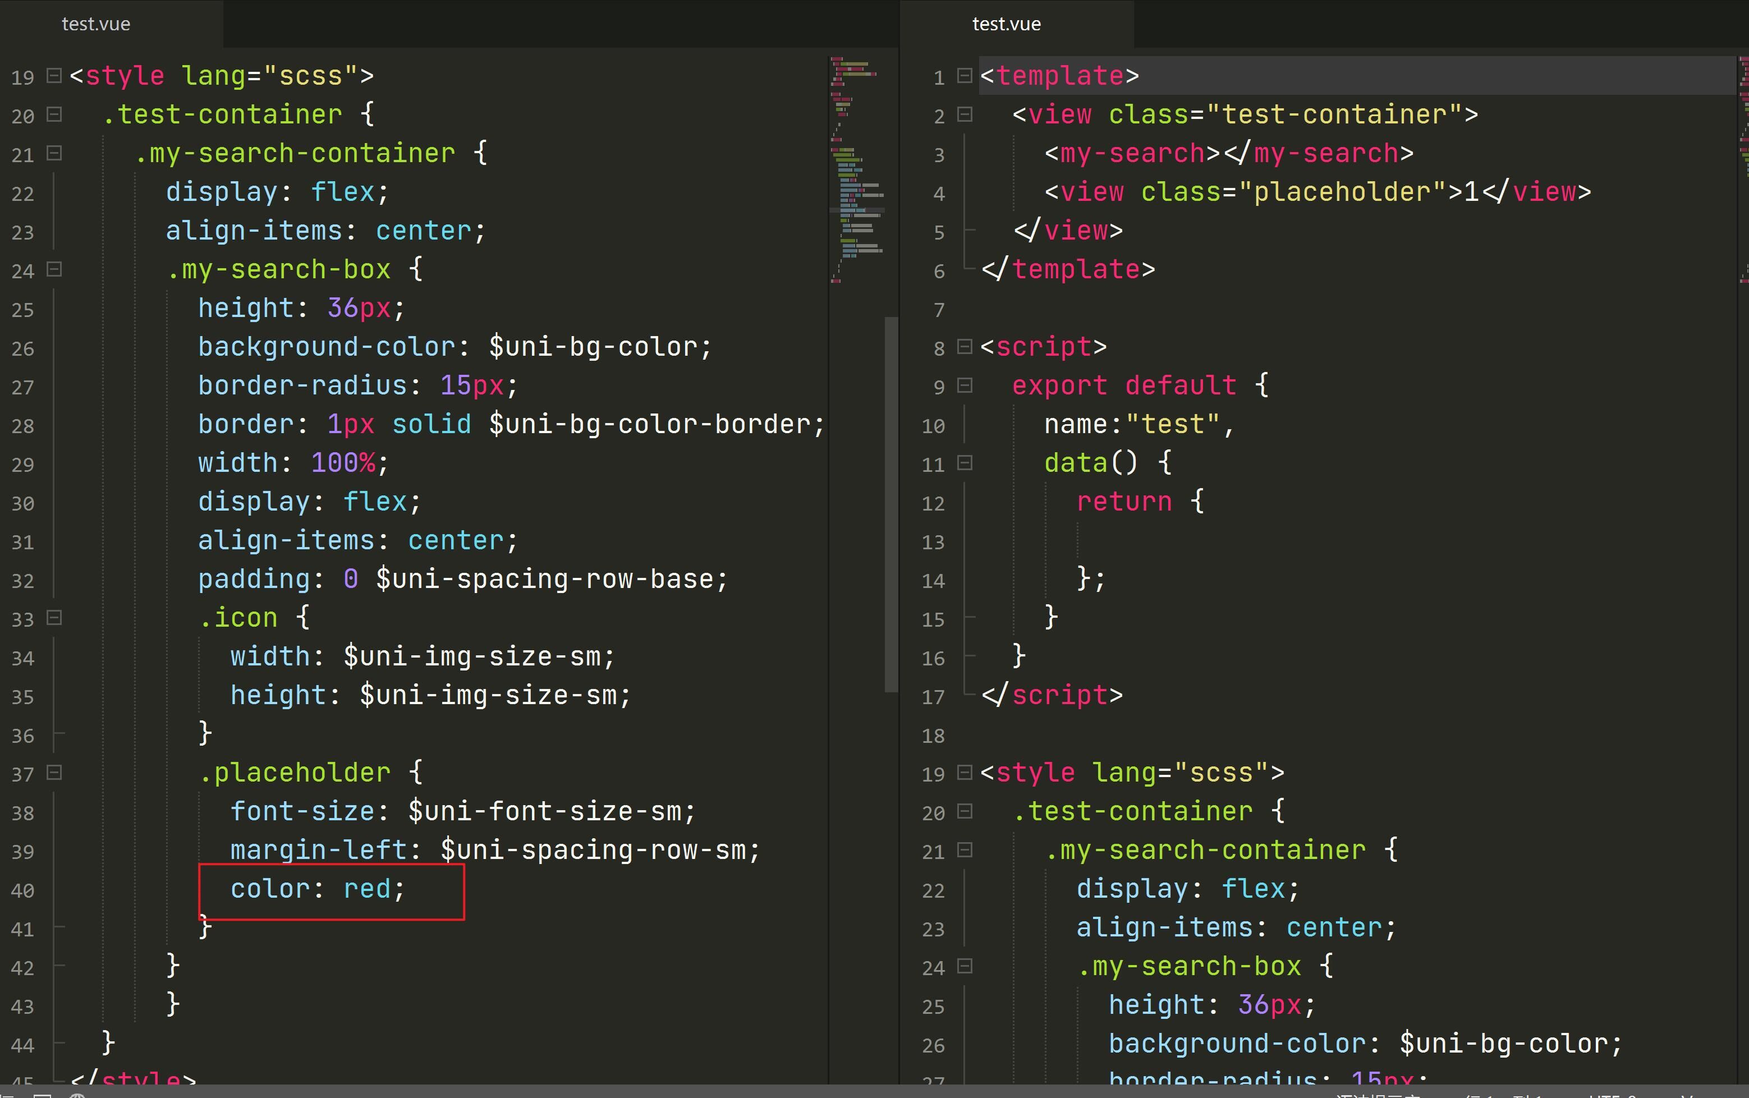Fold .my-search-container at line 21 in right editor
The image size is (1749, 1098).
(x=964, y=849)
